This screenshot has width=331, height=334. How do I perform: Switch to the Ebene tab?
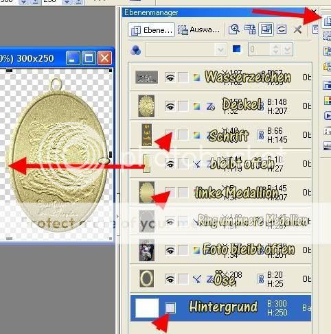(152, 29)
